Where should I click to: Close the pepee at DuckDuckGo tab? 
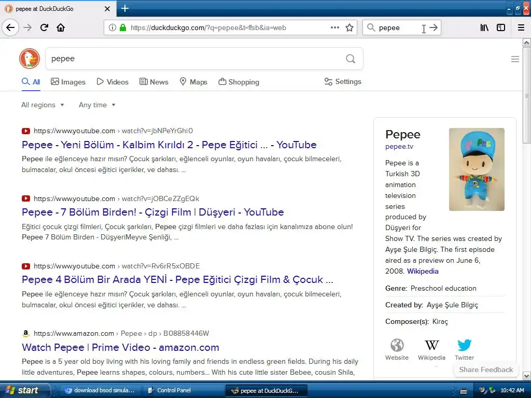coord(107,9)
